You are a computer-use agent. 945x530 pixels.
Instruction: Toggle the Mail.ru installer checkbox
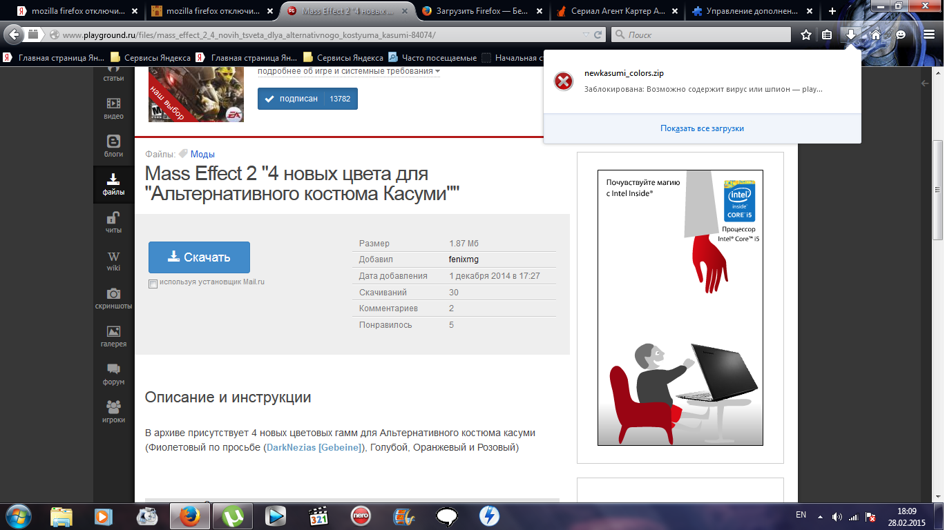pos(153,284)
